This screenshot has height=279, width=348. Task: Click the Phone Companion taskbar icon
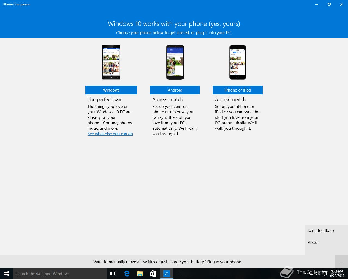click(x=166, y=274)
